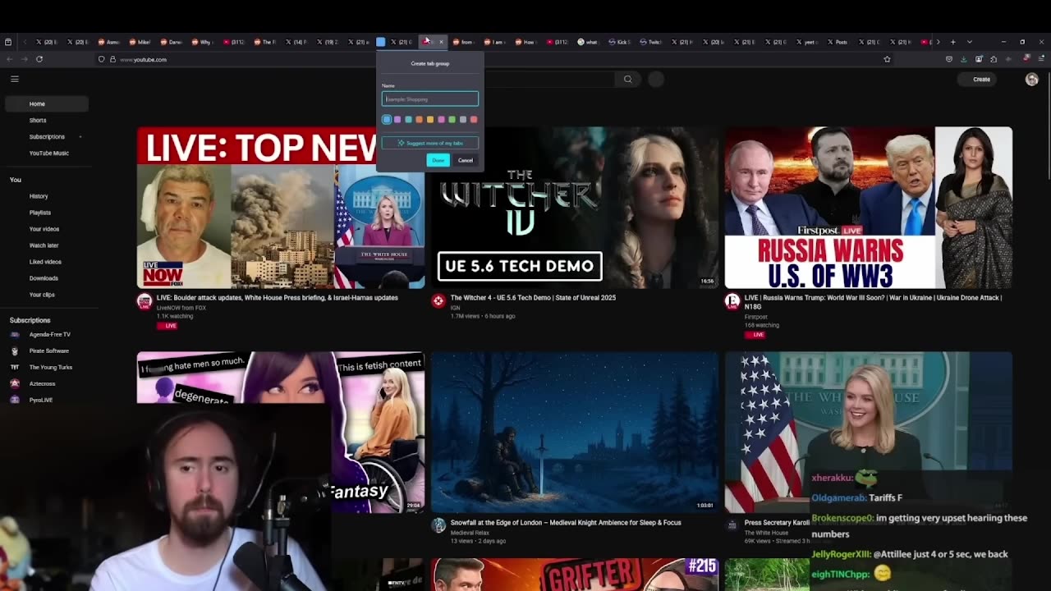Screen dimensions: 1051x591
Task: Open the Medieval Relax channel avatar
Action: point(438,525)
